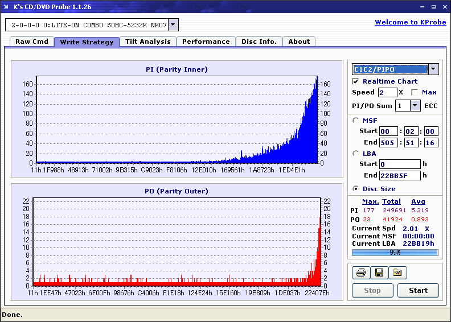Click the floppy disk save icon
The width and height of the screenshot is (451, 322).
click(379, 273)
